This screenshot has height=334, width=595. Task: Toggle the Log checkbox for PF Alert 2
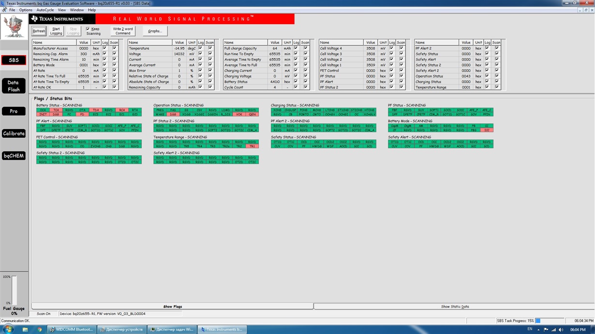click(487, 48)
